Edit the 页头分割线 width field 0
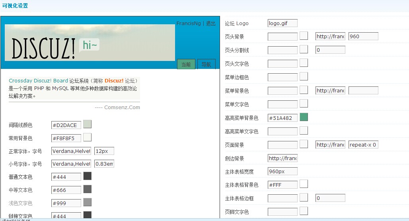409x221 pixels. click(330, 50)
